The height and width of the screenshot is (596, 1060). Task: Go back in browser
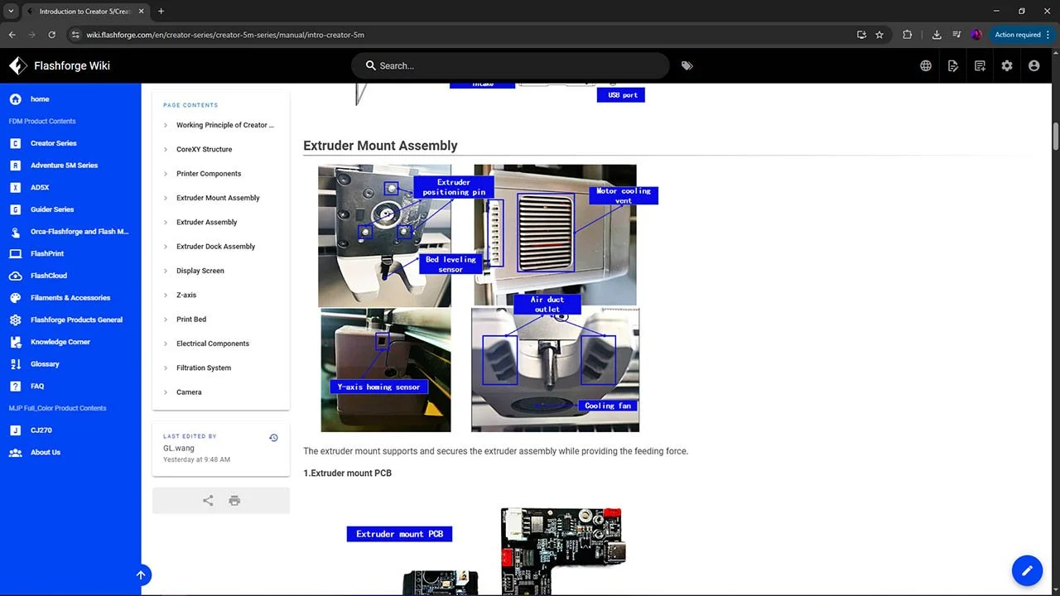(12, 35)
